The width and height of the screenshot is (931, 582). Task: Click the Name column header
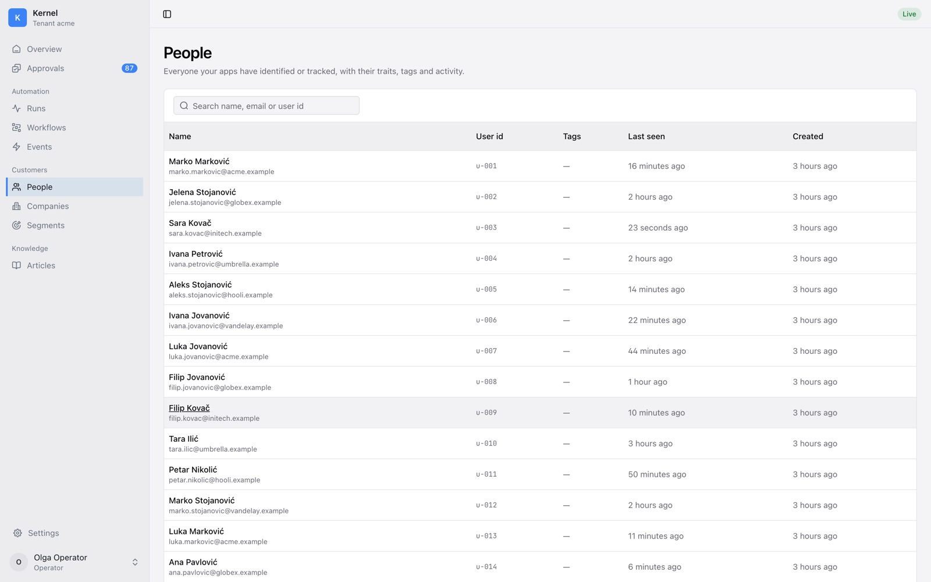[x=180, y=136]
